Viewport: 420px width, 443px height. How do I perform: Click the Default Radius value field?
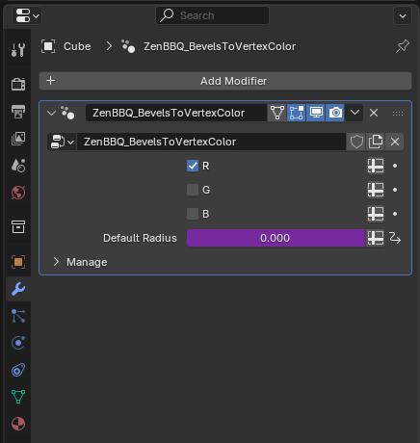point(276,238)
